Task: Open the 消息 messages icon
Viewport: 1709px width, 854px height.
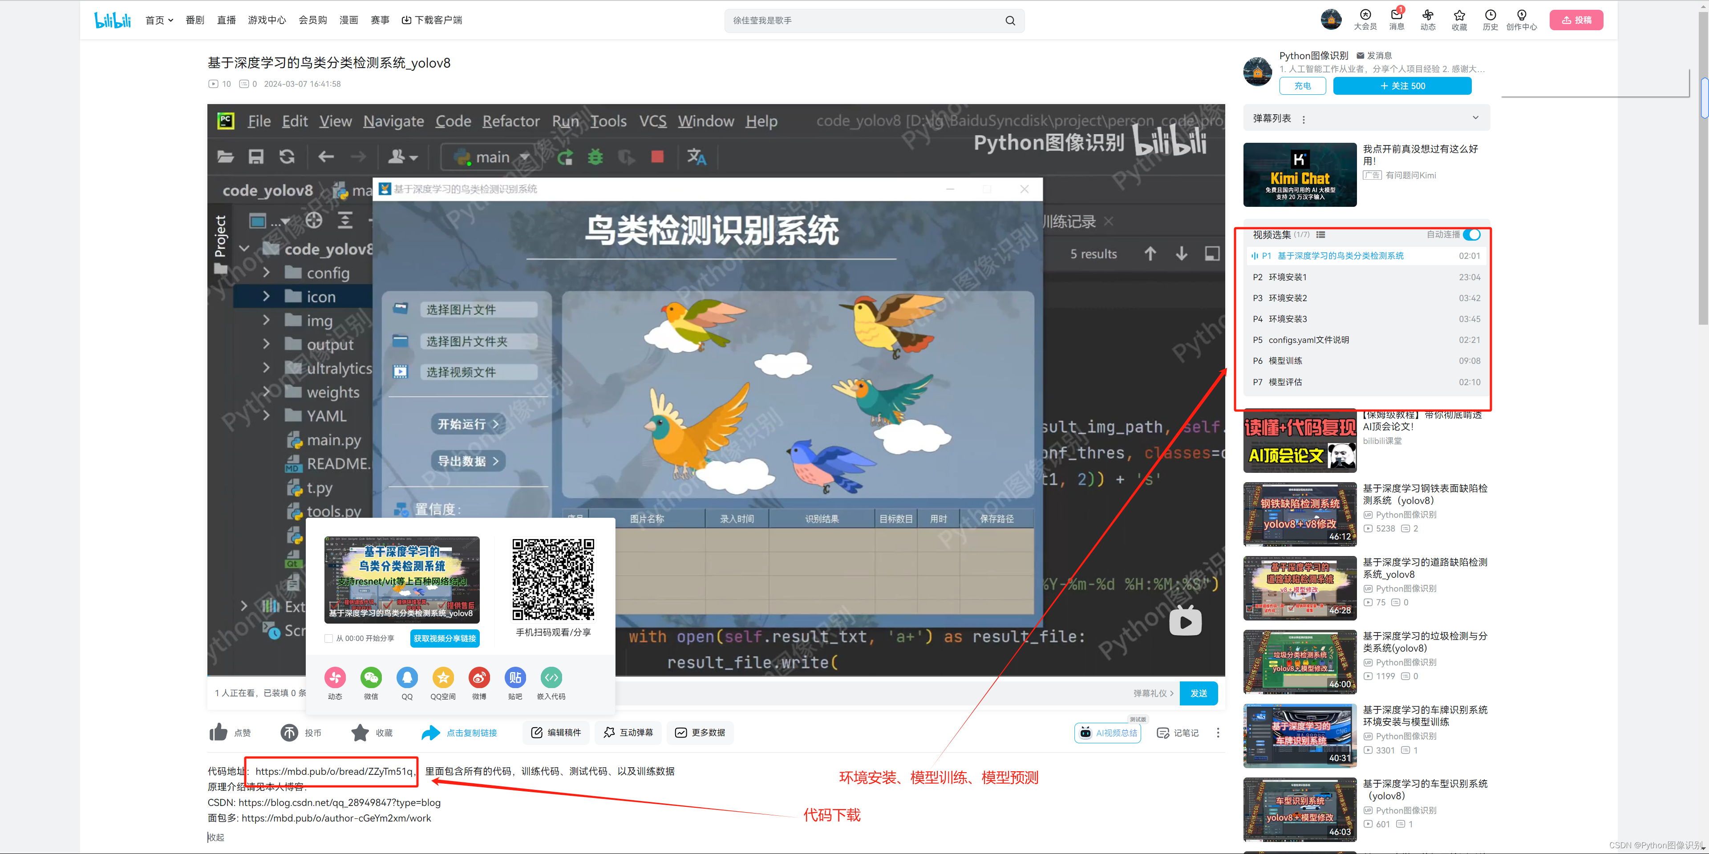Action: tap(1396, 19)
